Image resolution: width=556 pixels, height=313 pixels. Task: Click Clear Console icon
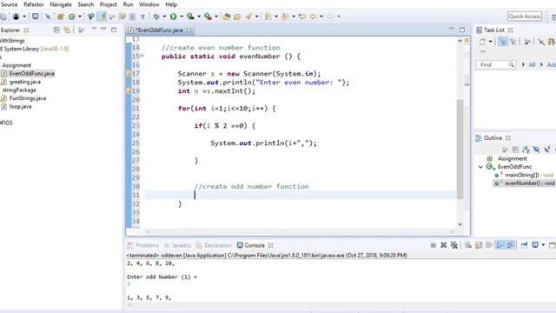(x=468, y=245)
